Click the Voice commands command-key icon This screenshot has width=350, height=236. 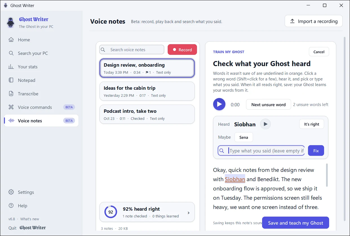tap(11, 107)
